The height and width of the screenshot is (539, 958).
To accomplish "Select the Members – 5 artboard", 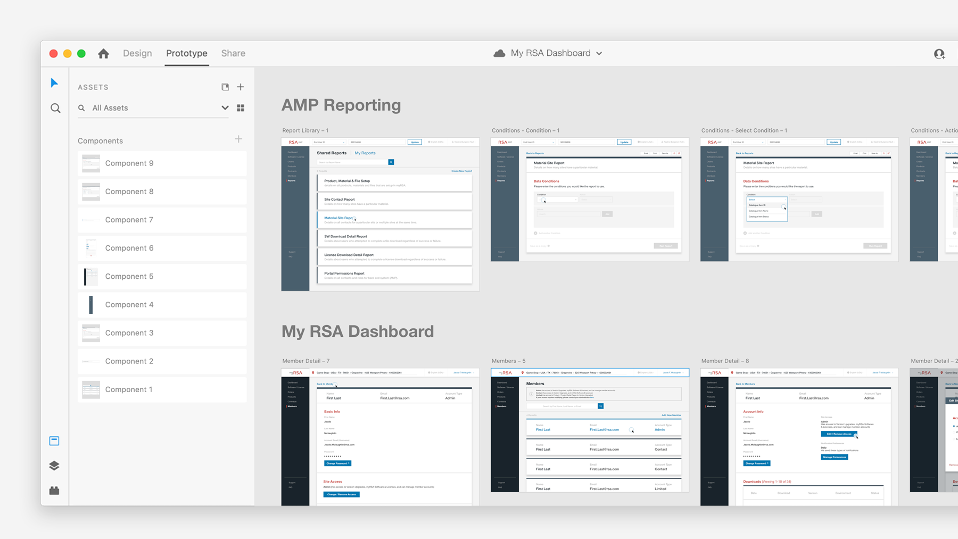I will [x=590, y=430].
